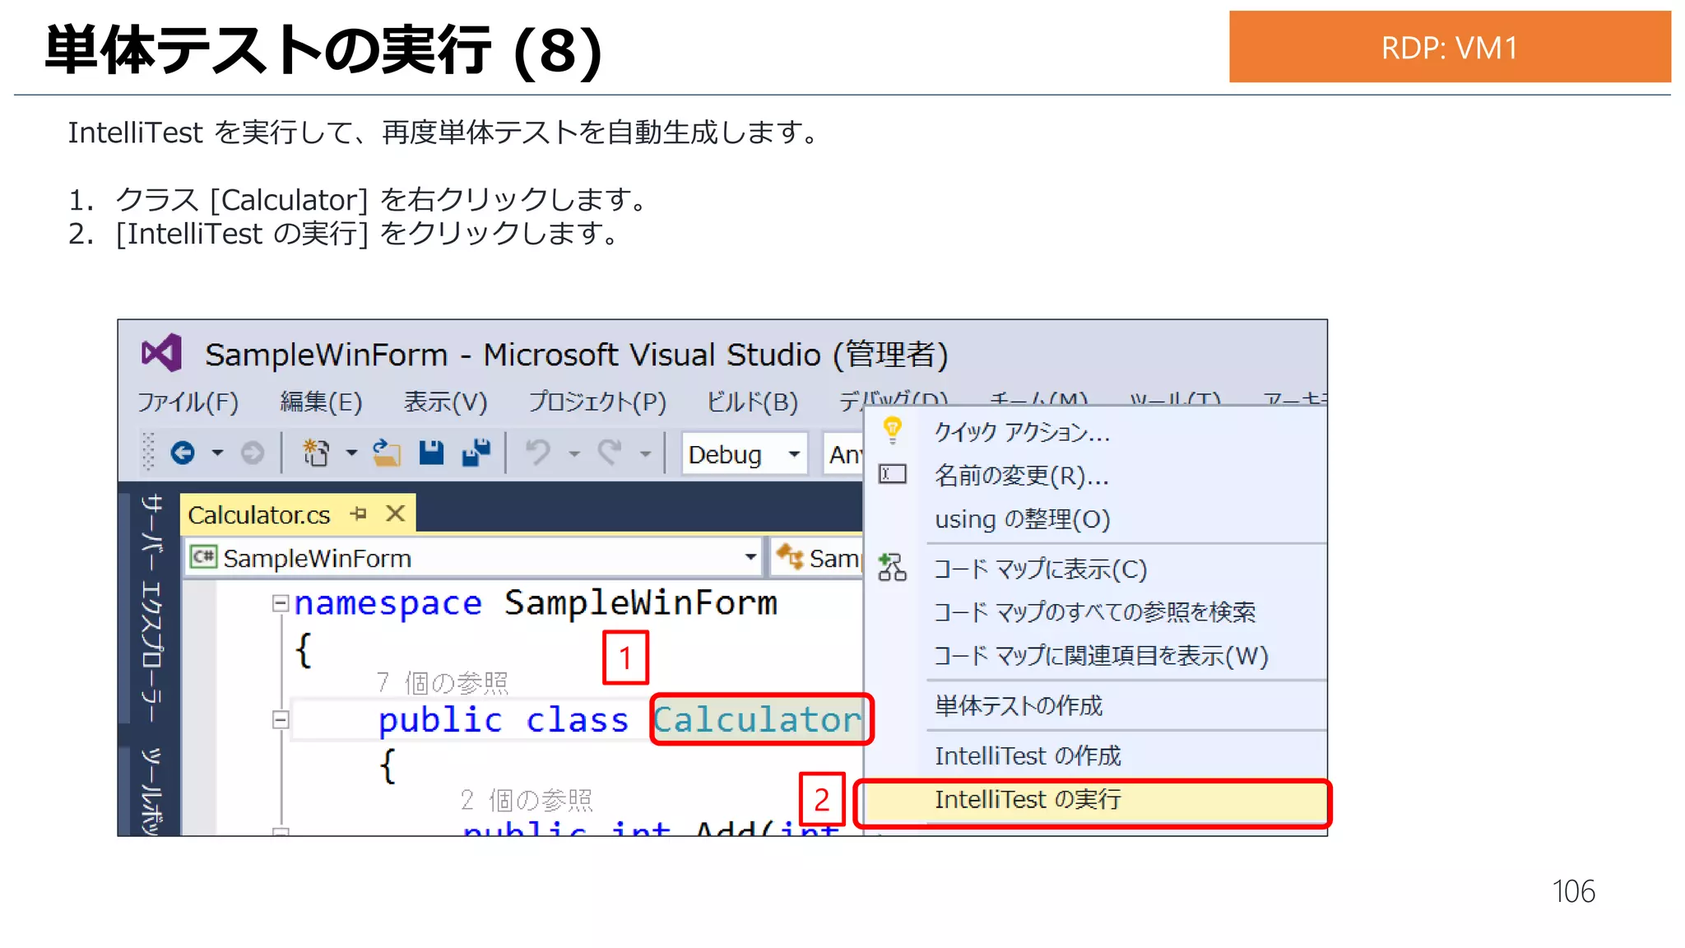The height and width of the screenshot is (948, 1685).
Task: Open the Debug configuration dropdown
Action: 745,454
